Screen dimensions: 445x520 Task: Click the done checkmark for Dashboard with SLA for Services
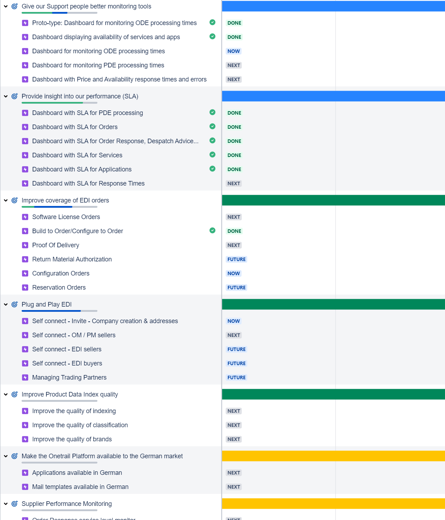coord(212,155)
